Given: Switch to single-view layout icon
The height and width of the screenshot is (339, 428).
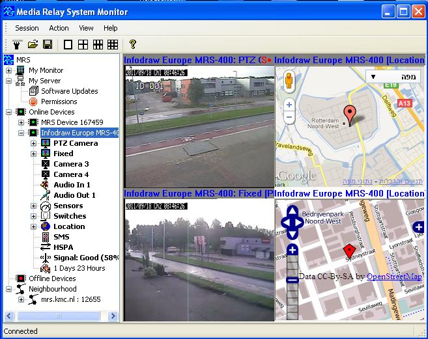Looking at the screenshot, I should (x=68, y=44).
